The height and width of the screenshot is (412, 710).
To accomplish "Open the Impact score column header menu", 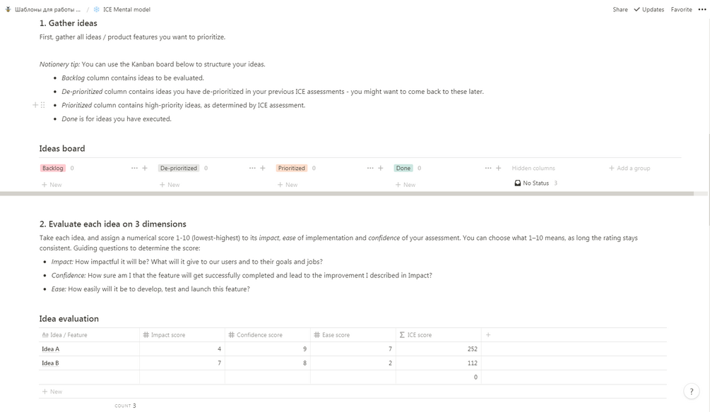I will (182, 335).
